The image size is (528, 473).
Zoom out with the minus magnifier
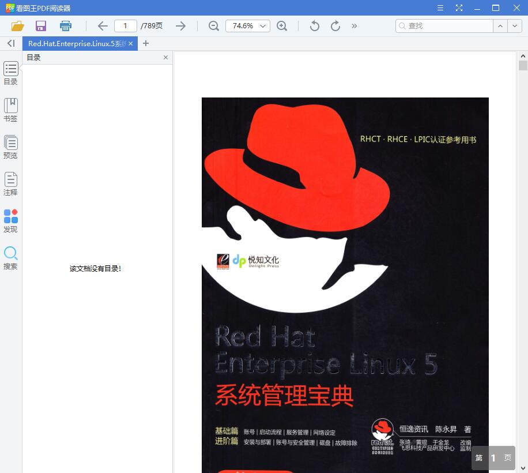pyautogui.click(x=213, y=26)
